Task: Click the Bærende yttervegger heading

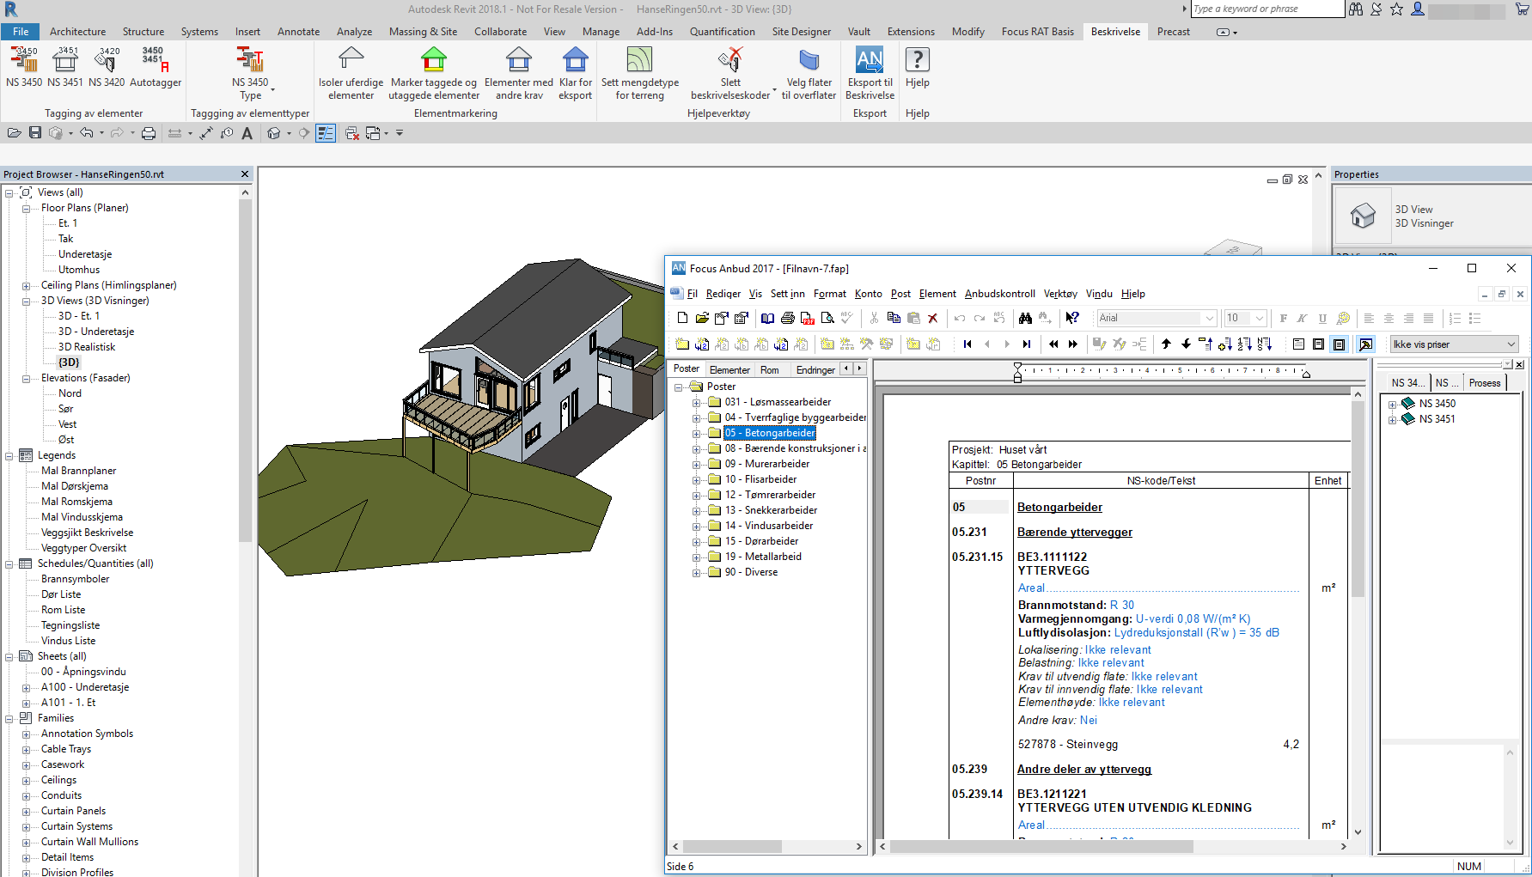Action: pyautogui.click(x=1074, y=533)
